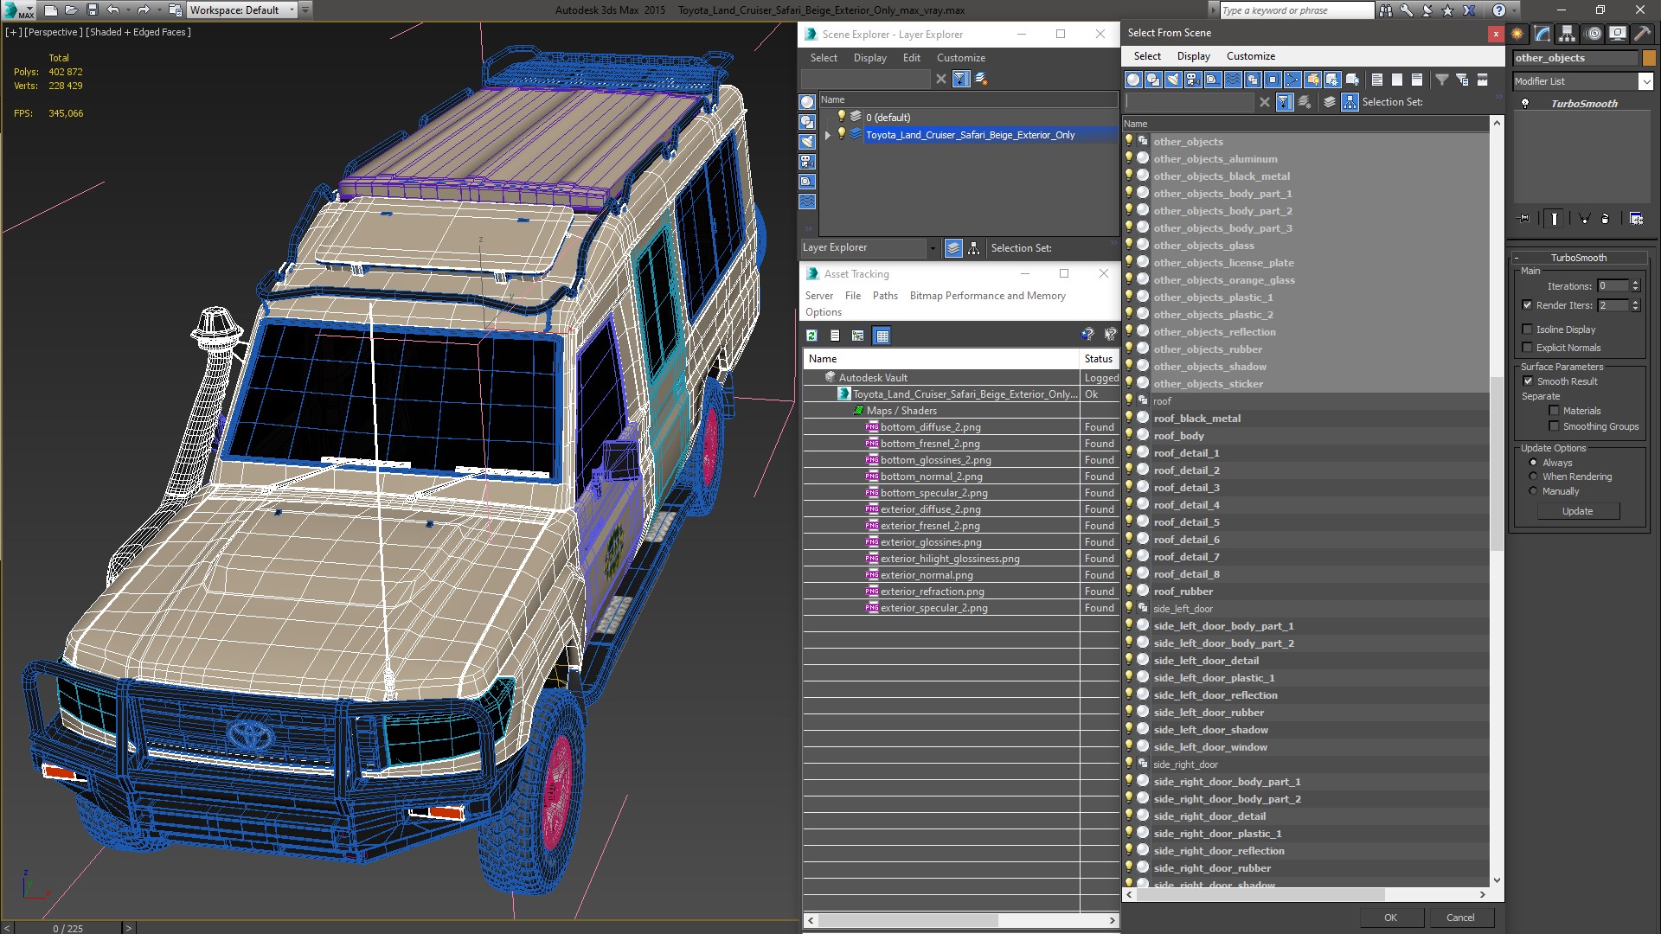Cancel the Select From Scene dialog
This screenshot has width=1661, height=934.
pyautogui.click(x=1460, y=918)
